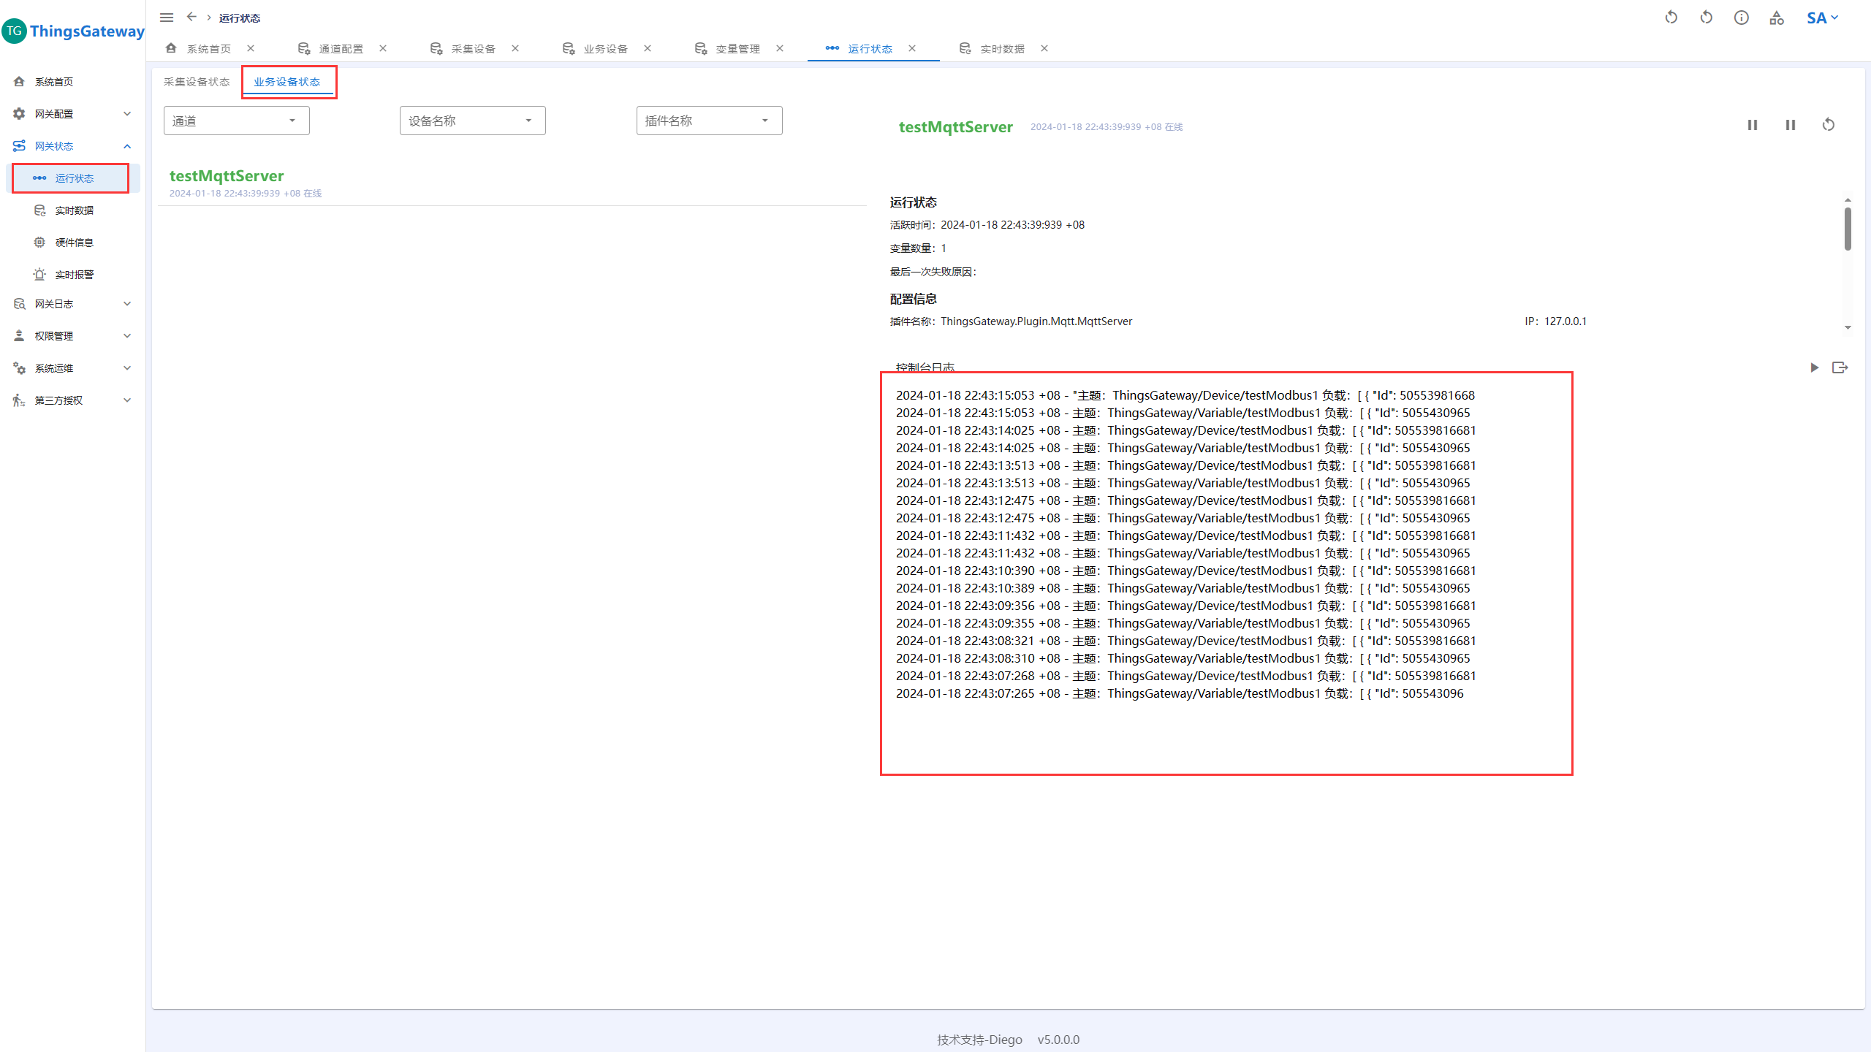Viewport: 1871px width, 1052px height.
Task: Click the first refresh icon in top header
Action: point(1671,18)
